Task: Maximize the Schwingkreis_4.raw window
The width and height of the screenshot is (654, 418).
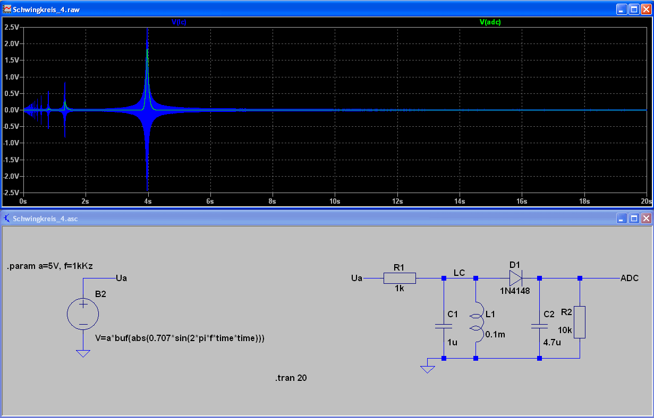Action: coord(634,10)
